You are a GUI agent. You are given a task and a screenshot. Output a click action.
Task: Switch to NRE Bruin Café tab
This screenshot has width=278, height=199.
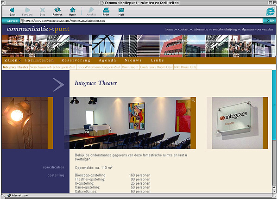coord(185,67)
